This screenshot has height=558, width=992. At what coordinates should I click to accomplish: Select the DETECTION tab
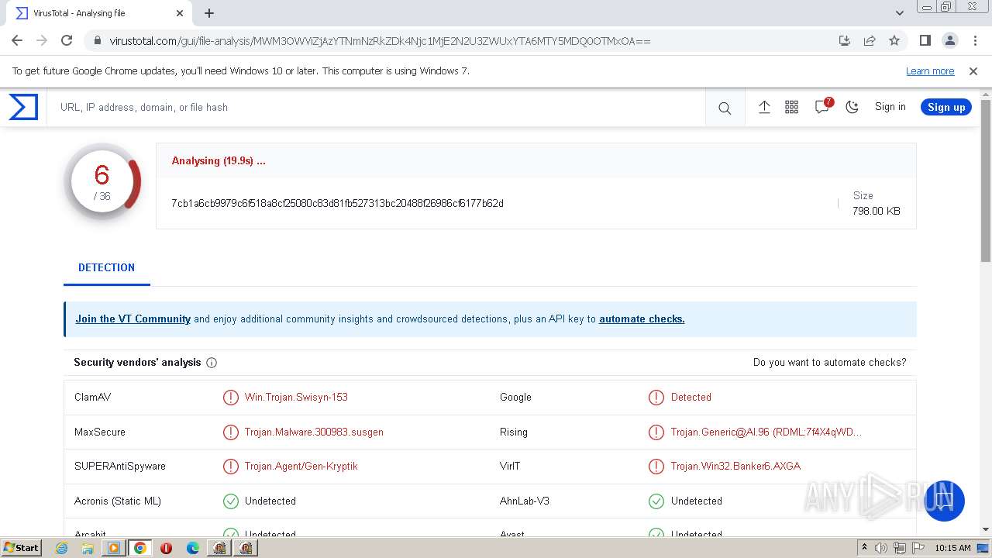106,267
